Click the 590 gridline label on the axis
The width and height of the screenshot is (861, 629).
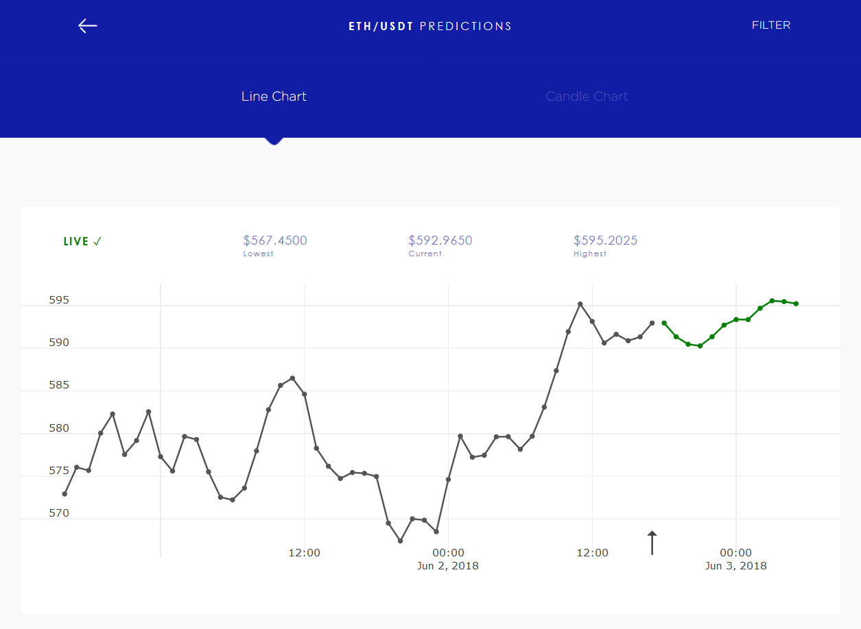coord(59,342)
